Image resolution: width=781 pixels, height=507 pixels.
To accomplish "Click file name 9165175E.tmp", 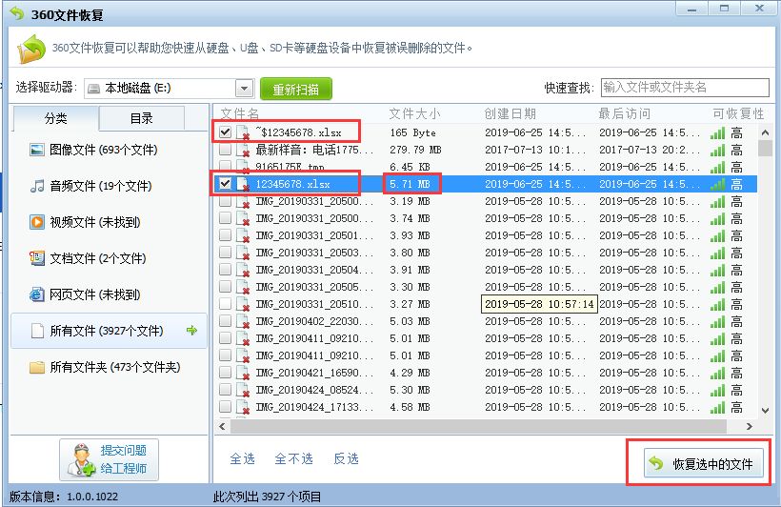I will click(290, 167).
